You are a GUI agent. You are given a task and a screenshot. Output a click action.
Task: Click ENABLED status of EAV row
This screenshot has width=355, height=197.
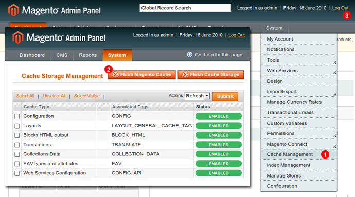click(x=219, y=164)
